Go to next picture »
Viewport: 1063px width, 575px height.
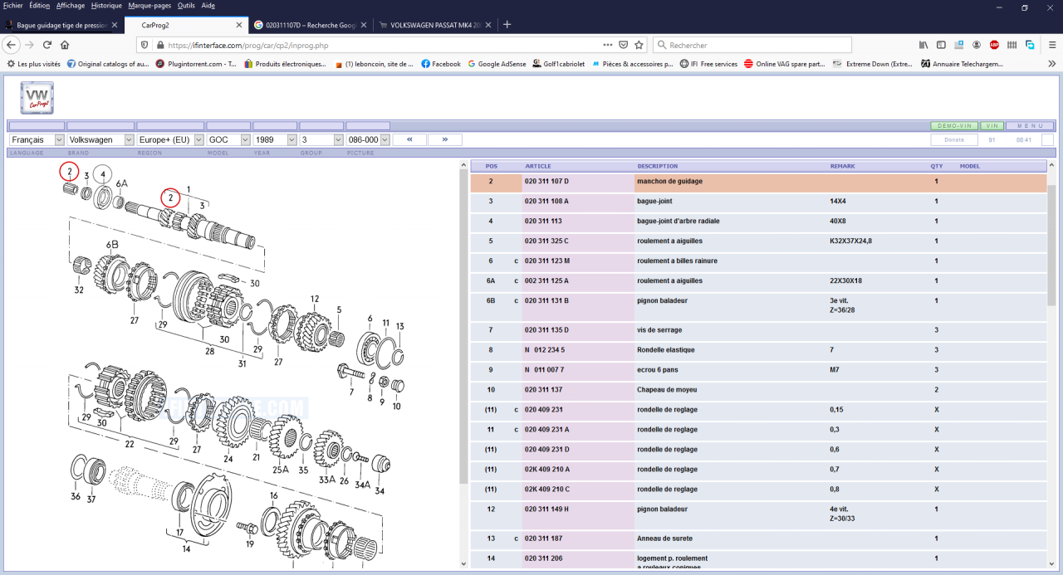445,140
